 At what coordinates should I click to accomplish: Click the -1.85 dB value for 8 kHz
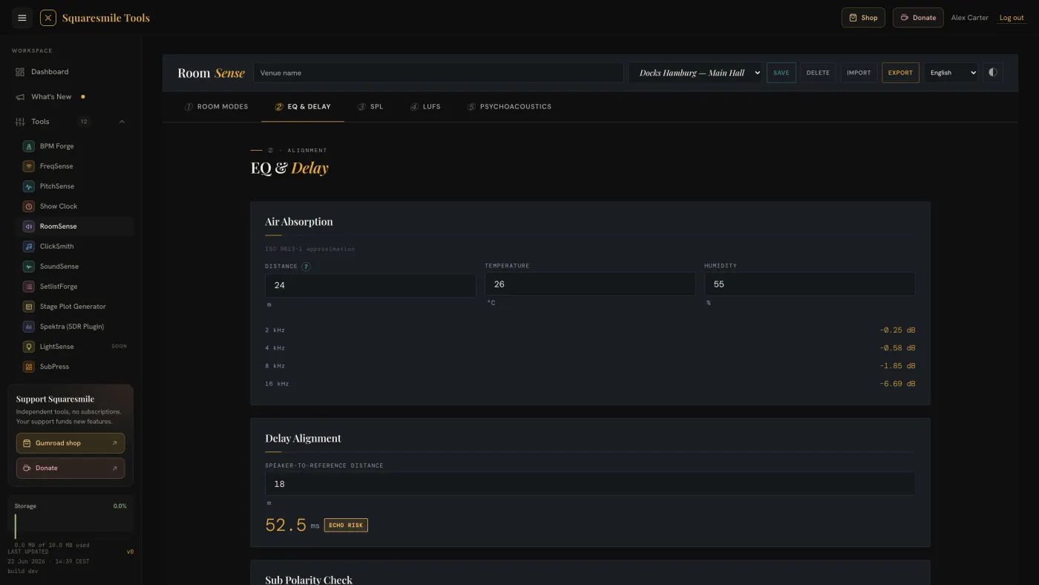click(897, 366)
